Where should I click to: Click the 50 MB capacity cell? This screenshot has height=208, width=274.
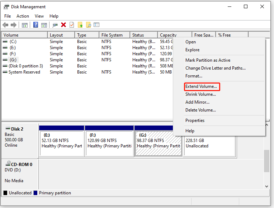pos(166,72)
